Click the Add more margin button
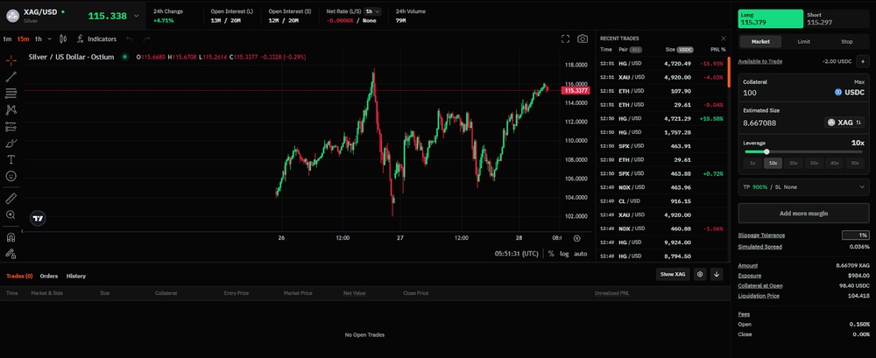Screen dimensions: 876x358 click(x=803, y=214)
